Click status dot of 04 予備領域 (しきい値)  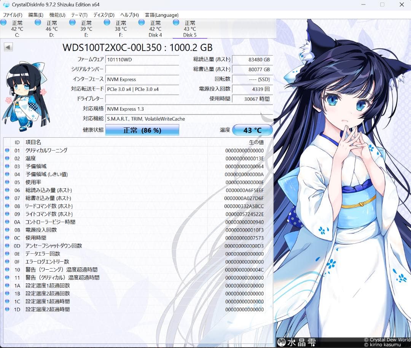click(x=7, y=174)
